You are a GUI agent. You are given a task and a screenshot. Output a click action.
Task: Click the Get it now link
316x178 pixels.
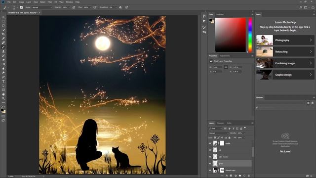tap(285, 151)
